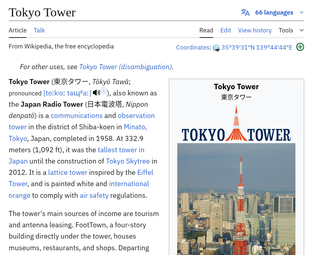The image size is (314, 255).
Task: Click the audio info circle icon
Action: 104,91
